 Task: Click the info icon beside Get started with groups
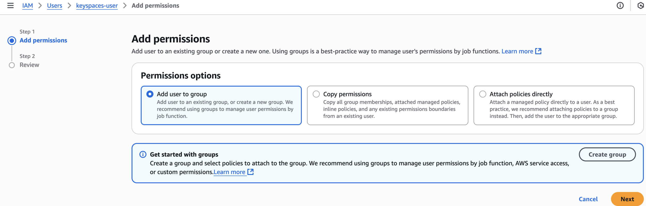[x=143, y=154]
